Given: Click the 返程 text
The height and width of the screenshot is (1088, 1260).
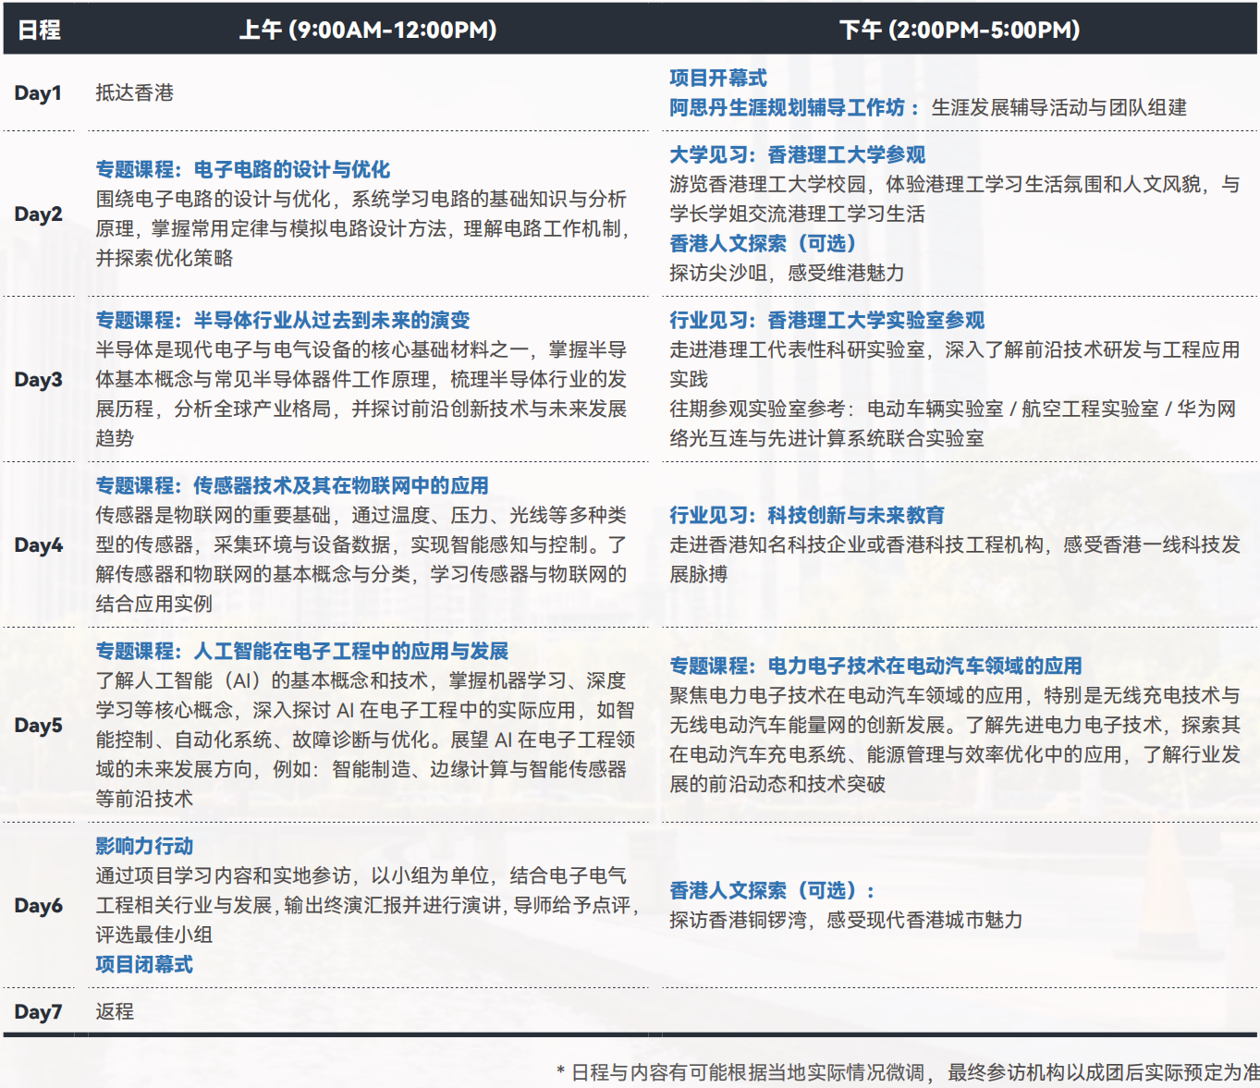Looking at the screenshot, I should click(115, 1012).
